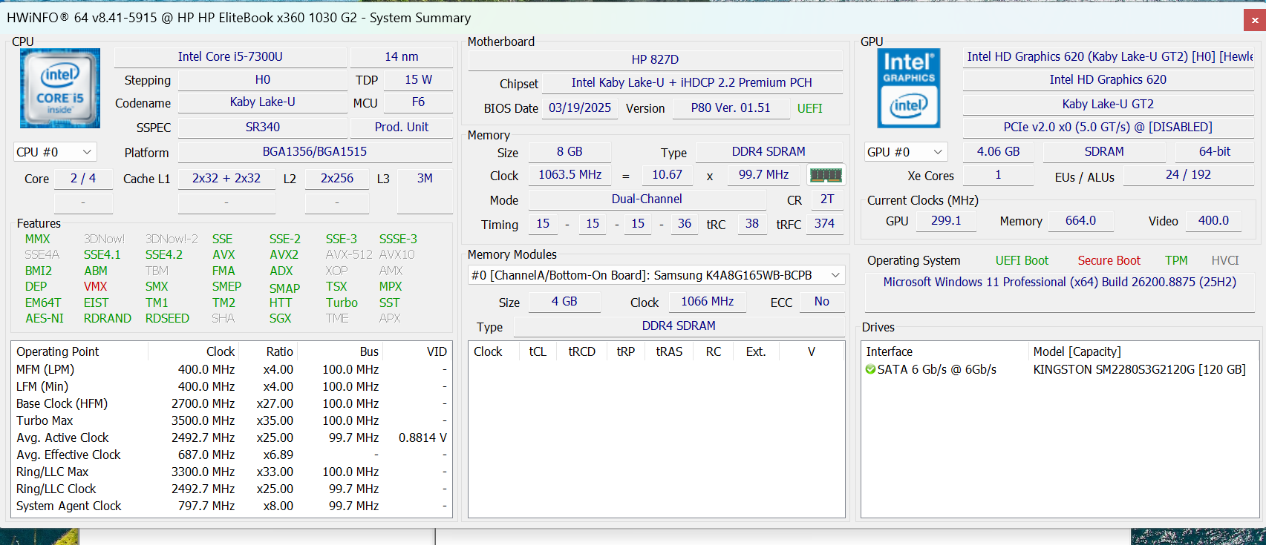
Task: Select the GPU Memory clock 664.0
Action: click(1080, 221)
